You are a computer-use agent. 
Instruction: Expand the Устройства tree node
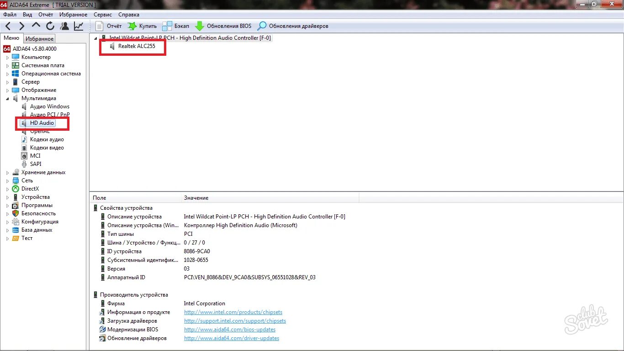(7, 197)
